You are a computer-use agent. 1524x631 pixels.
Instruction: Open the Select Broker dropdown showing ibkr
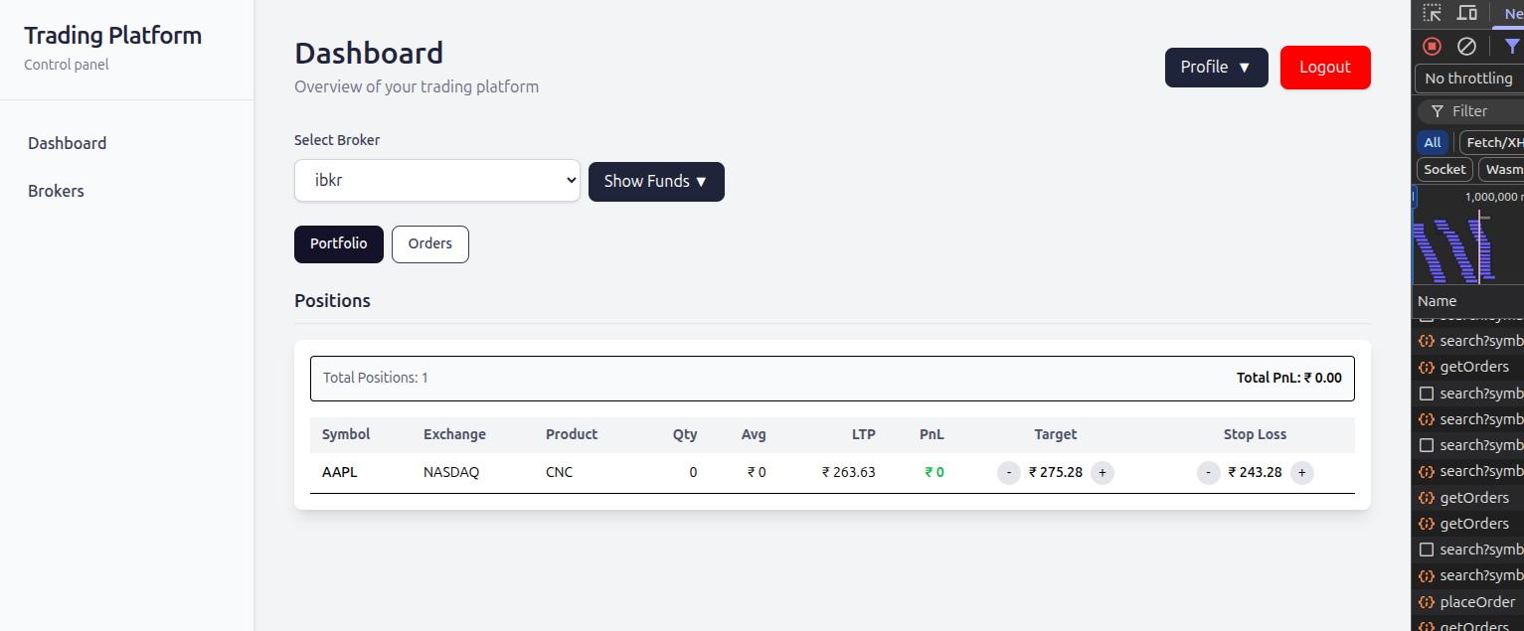[437, 181]
